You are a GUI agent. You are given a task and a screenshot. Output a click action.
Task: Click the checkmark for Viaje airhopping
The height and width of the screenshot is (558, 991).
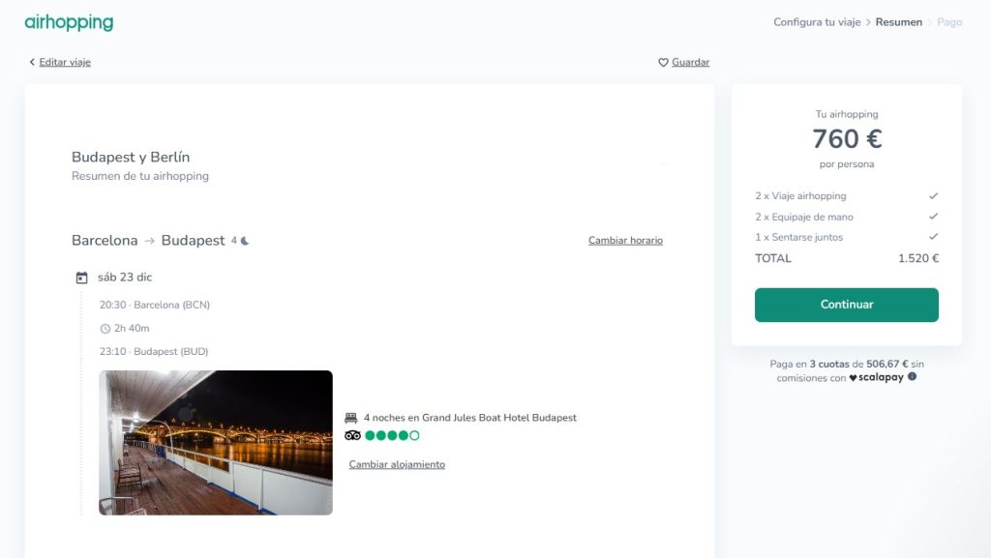pyautogui.click(x=933, y=196)
